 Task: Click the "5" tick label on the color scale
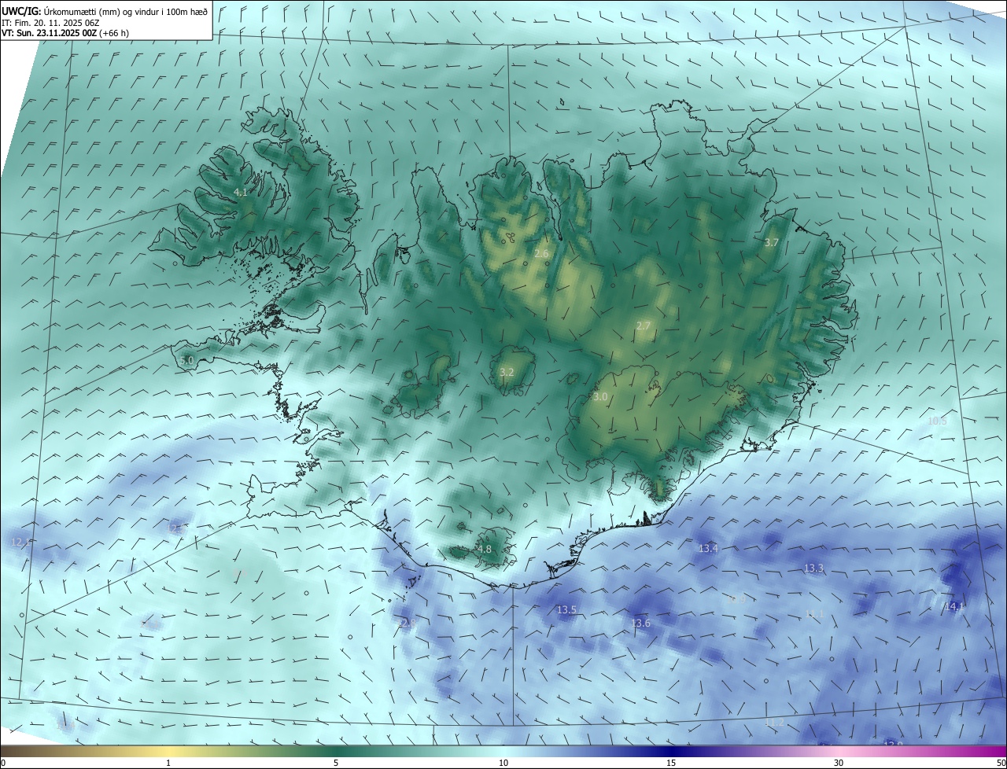[x=336, y=763]
